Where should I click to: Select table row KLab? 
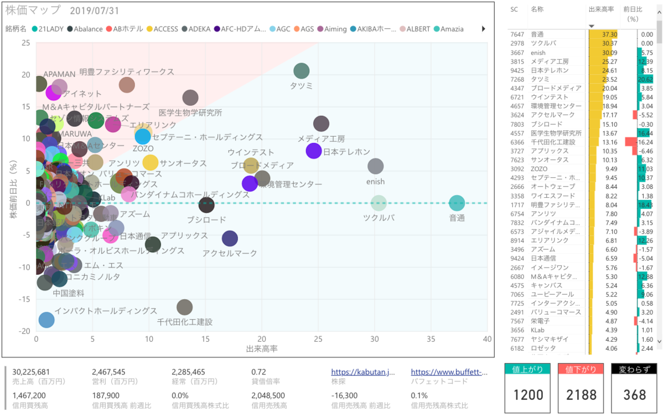581,330
